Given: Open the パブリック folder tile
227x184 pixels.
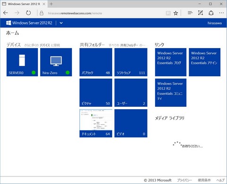Looking at the screenshot, I should [x=96, y=62].
